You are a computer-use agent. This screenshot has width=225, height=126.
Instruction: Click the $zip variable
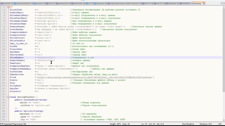(x=12, y=83)
